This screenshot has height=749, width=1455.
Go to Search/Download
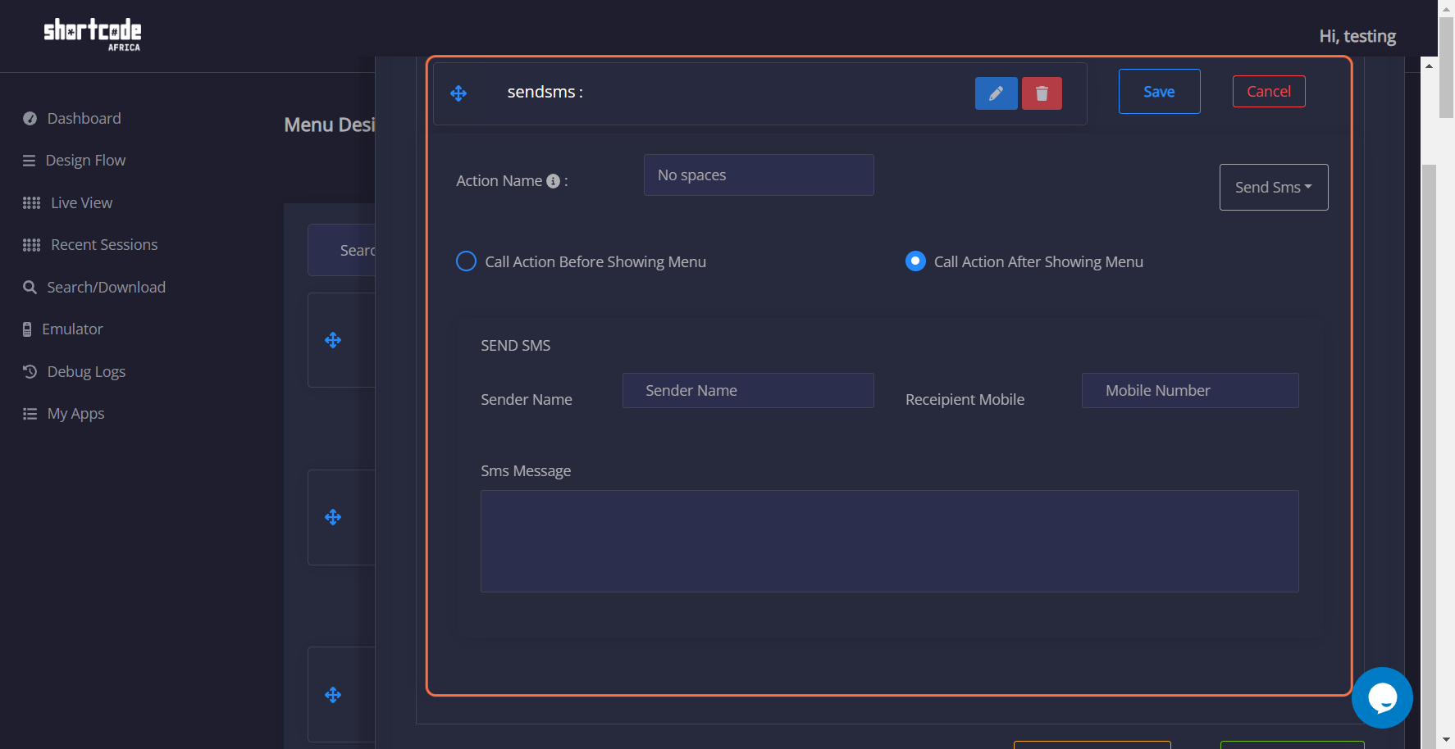point(106,288)
